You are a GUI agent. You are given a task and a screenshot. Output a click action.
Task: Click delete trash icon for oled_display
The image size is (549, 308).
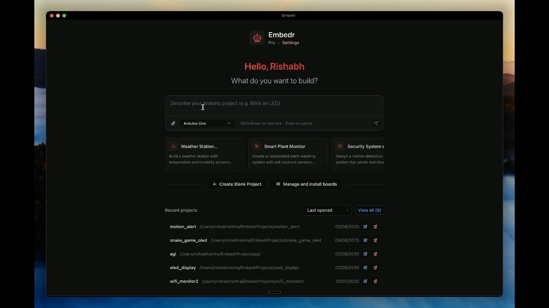375,268
